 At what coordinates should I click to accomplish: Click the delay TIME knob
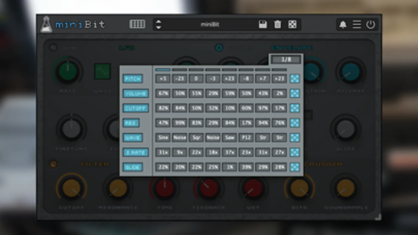coord(165,188)
